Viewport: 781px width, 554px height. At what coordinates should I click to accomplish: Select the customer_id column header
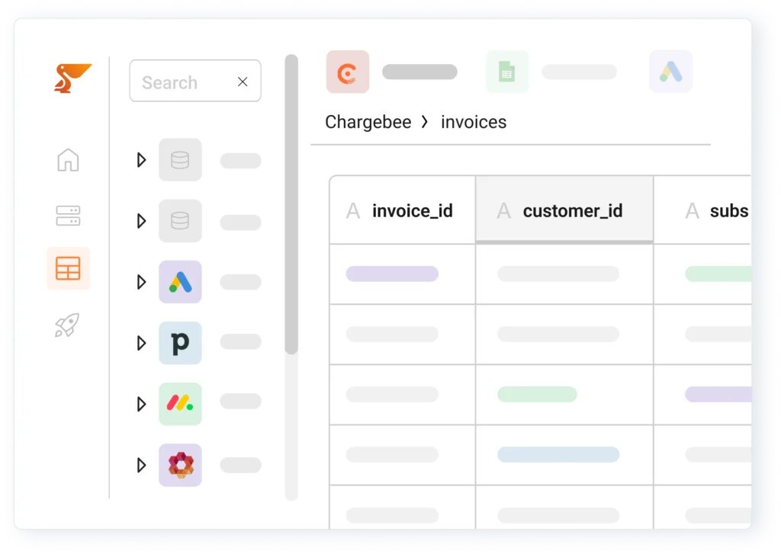(564, 210)
